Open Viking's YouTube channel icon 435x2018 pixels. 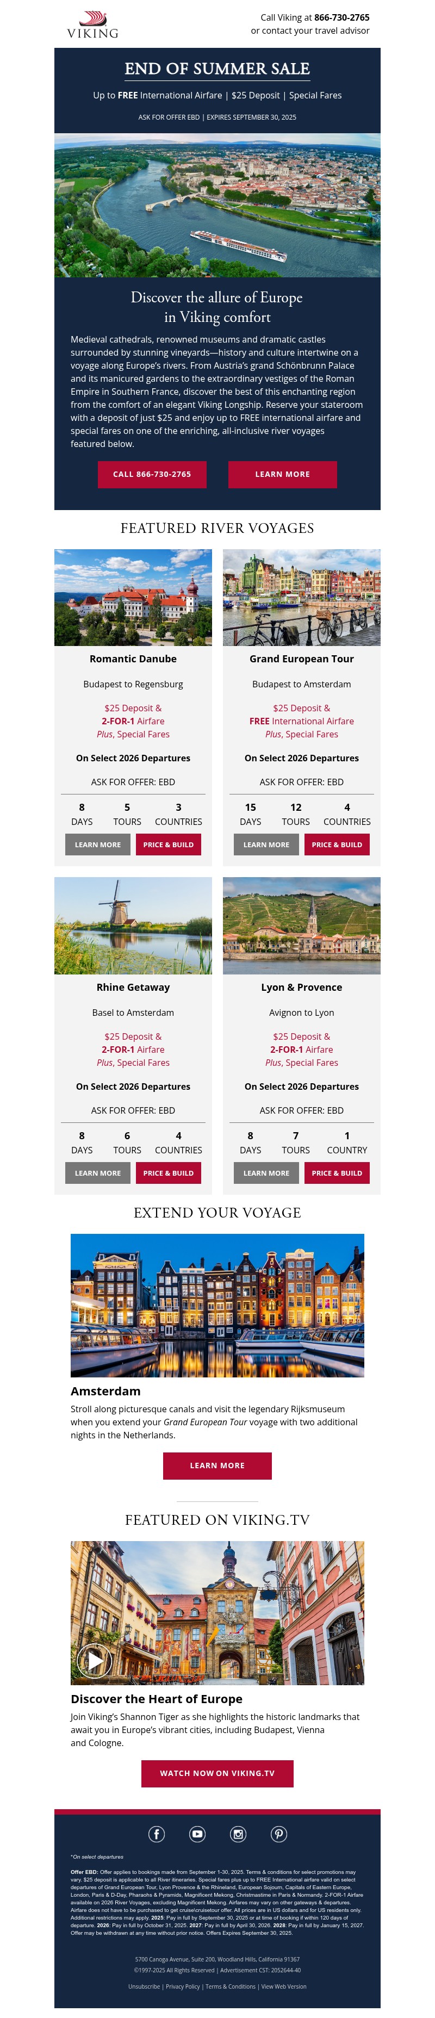(197, 1834)
